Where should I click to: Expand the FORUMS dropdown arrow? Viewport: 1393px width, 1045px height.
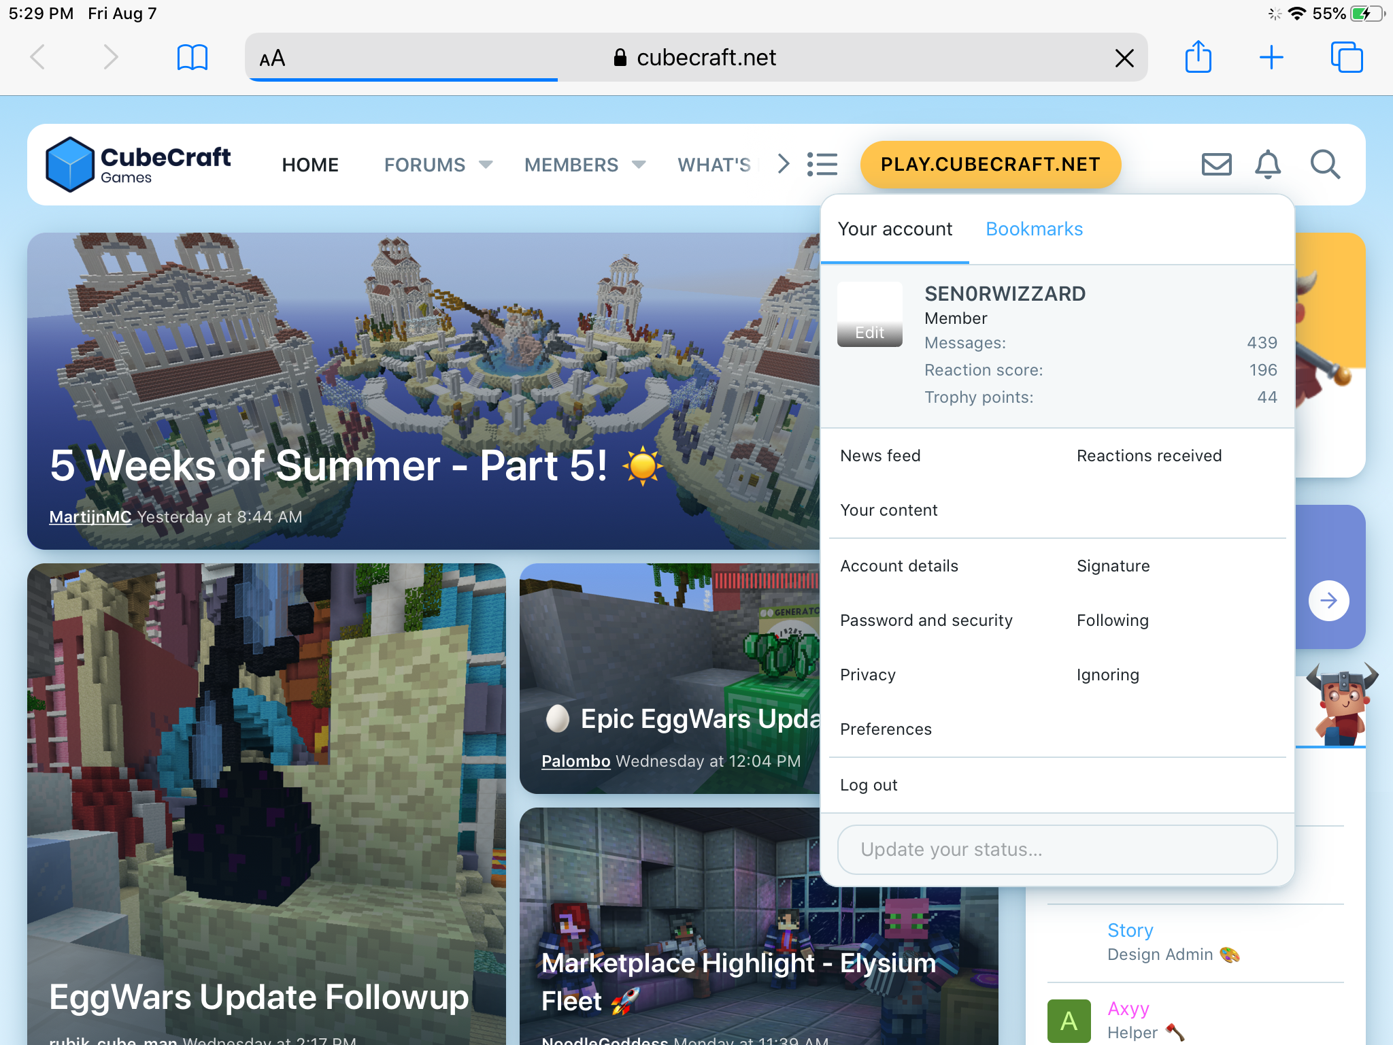point(486,165)
